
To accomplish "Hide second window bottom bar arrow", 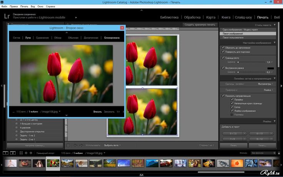I will (x=67, y=115).
